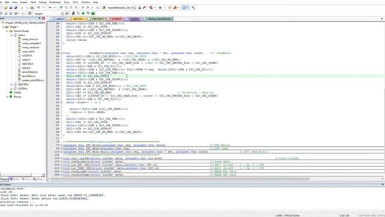Open the Debug menu
385x217 pixels.
43,2
